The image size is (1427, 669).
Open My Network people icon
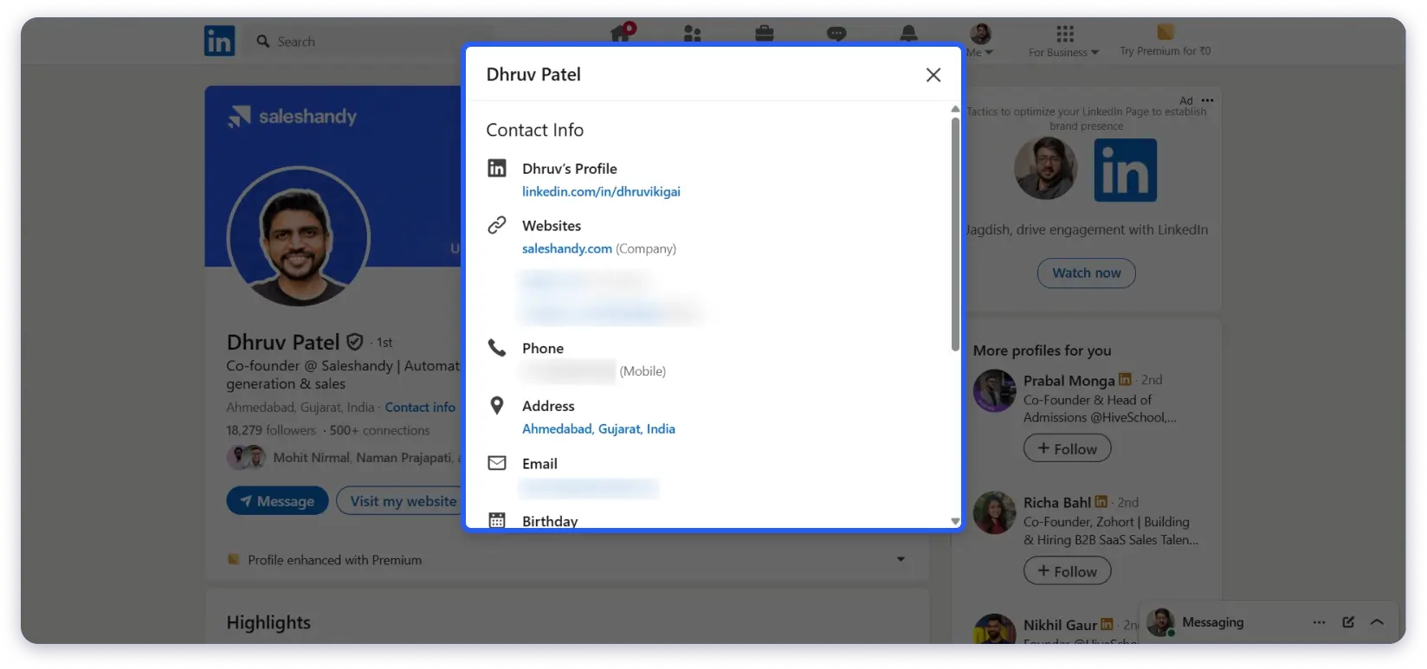click(692, 34)
